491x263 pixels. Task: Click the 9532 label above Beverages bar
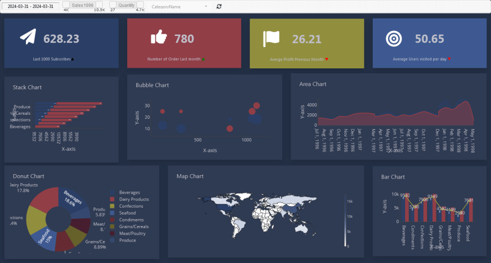[405, 195]
